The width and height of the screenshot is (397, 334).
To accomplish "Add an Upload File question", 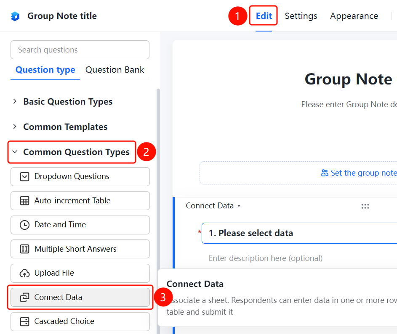I will [80, 273].
